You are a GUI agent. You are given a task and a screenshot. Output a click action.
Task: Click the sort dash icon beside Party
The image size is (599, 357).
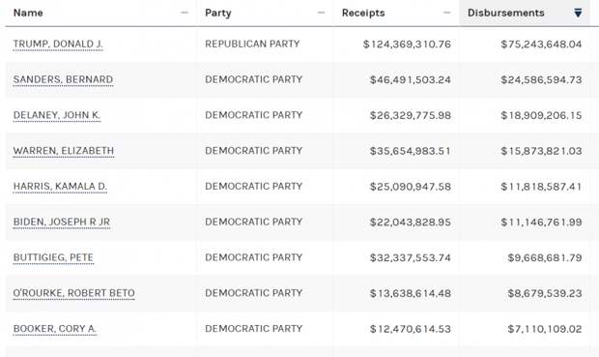tap(322, 13)
